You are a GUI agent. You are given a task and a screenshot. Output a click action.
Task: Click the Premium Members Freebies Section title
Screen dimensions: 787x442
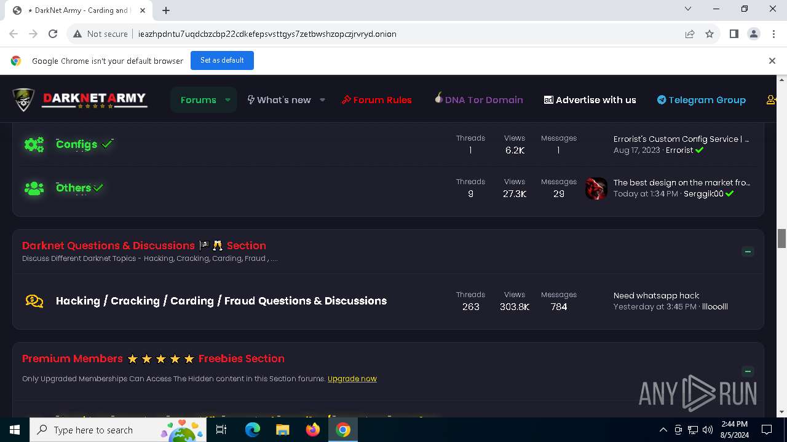153,359
